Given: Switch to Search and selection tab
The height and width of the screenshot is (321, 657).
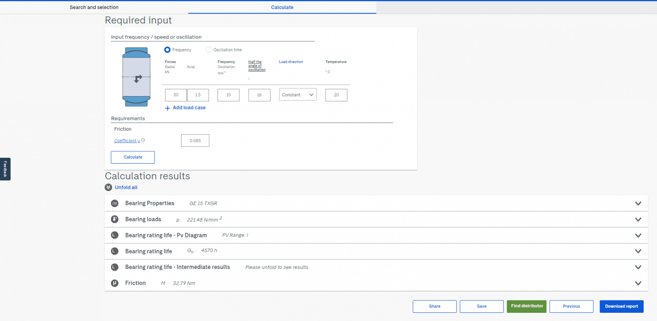Looking at the screenshot, I should (x=94, y=7).
